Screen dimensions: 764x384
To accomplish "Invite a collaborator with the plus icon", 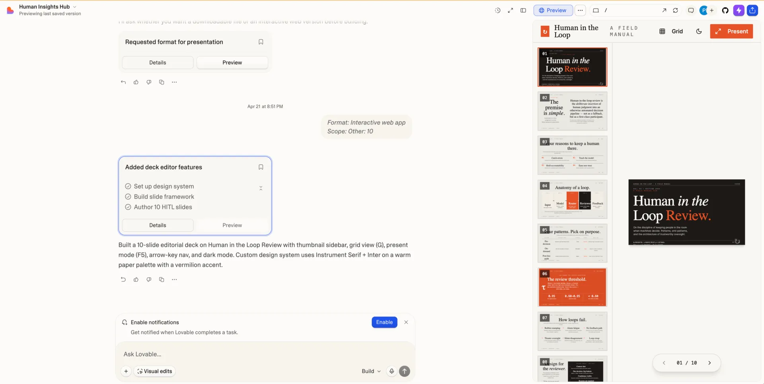I will pyautogui.click(x=712, y=10).
